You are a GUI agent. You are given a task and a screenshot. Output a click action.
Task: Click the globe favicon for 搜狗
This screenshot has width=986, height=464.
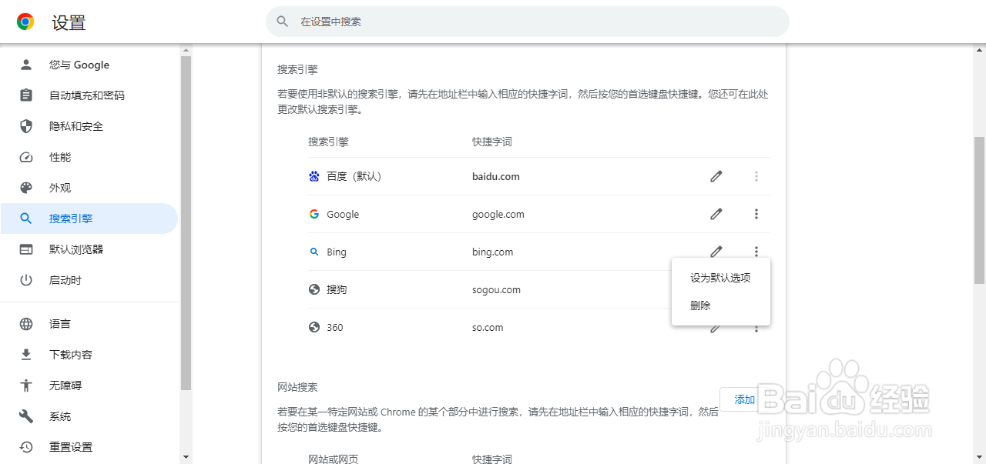314,289
